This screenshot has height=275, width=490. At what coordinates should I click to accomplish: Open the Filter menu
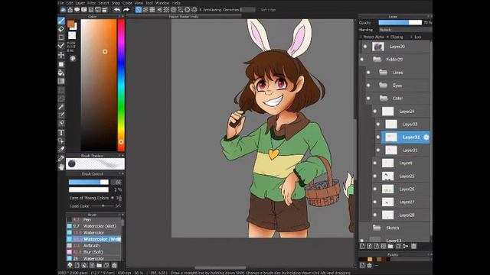pyautogui.click(x=92, y=3)
